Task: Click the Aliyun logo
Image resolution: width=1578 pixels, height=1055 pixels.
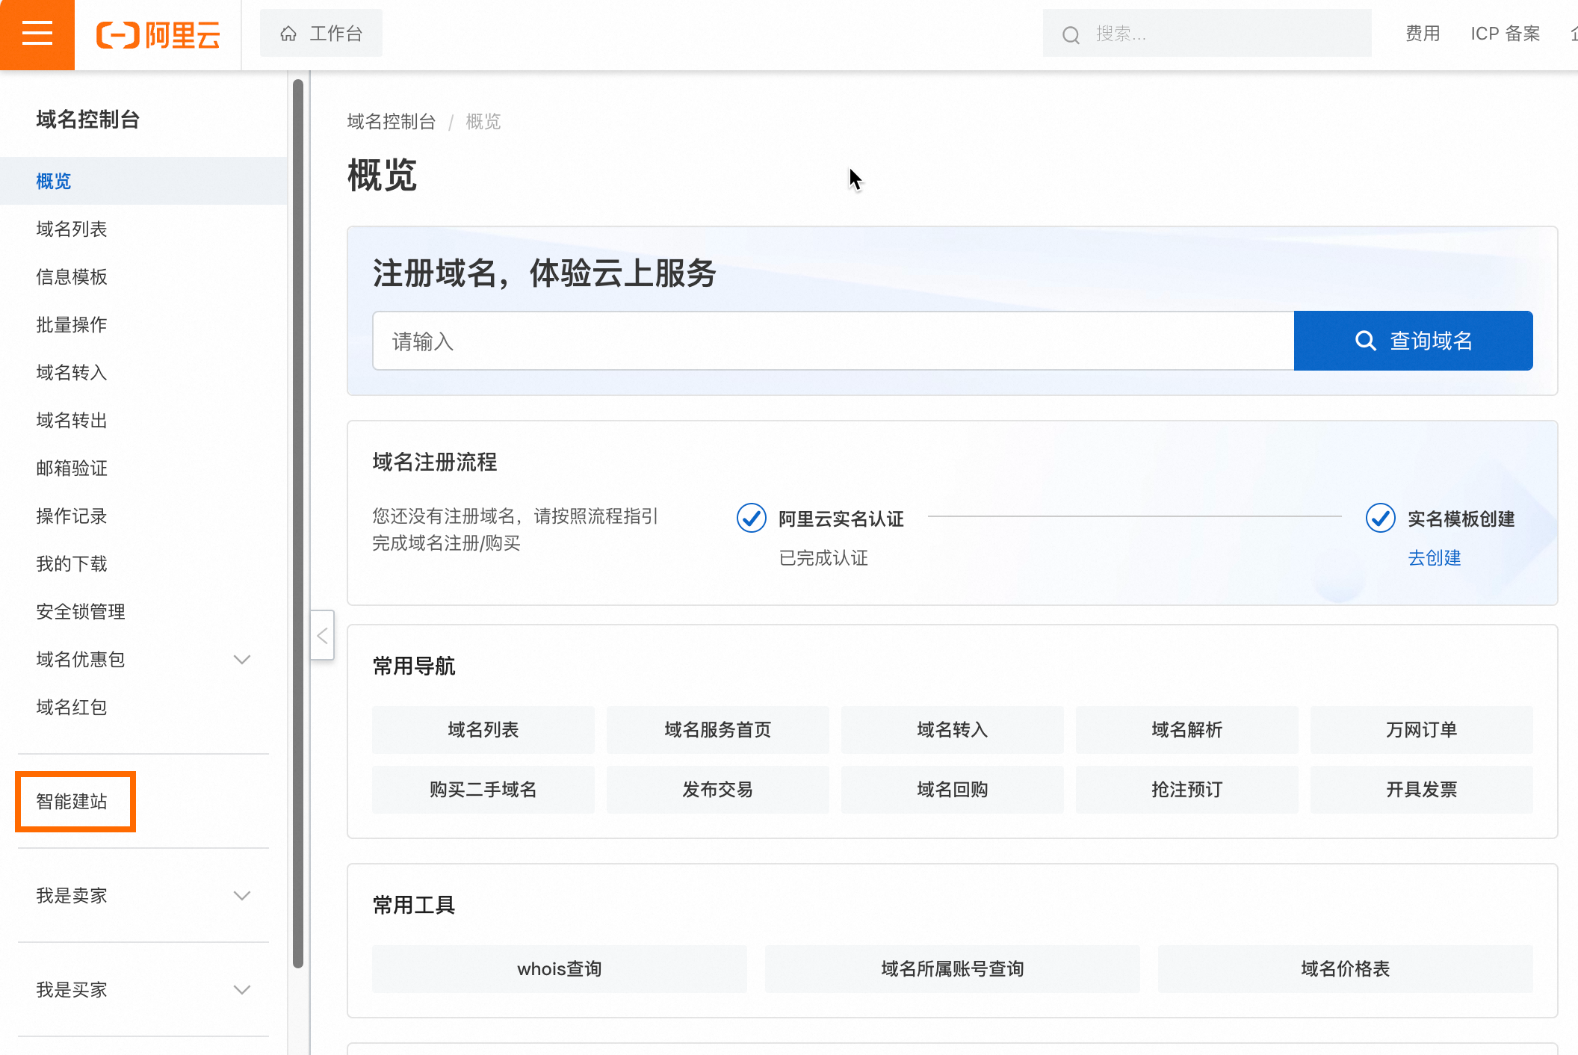Action: point(158,34)
